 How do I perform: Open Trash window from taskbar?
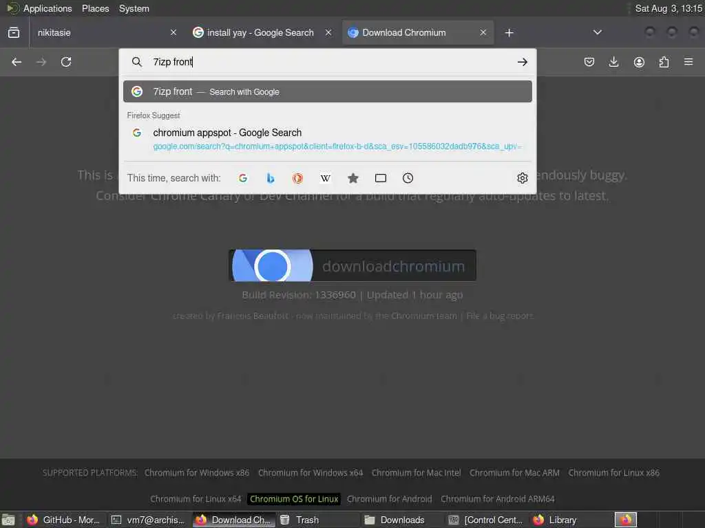(317, 520)
